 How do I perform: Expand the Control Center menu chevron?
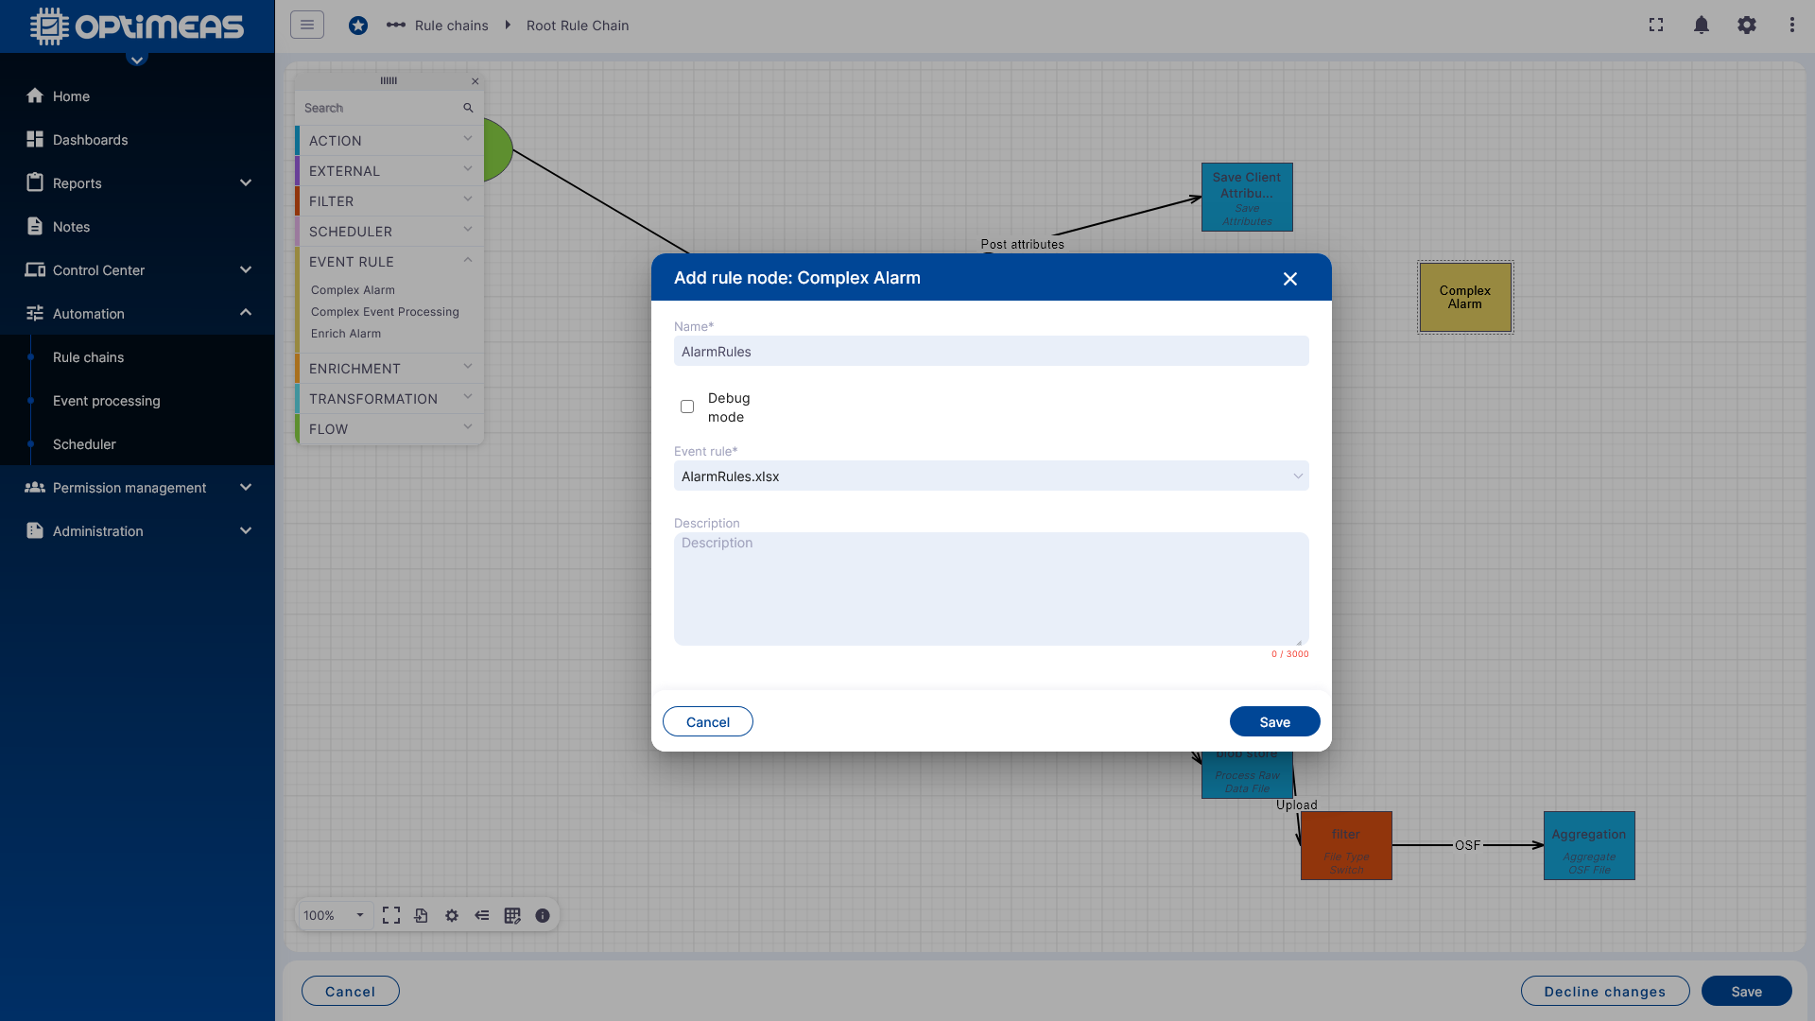(x=246, y=269)
